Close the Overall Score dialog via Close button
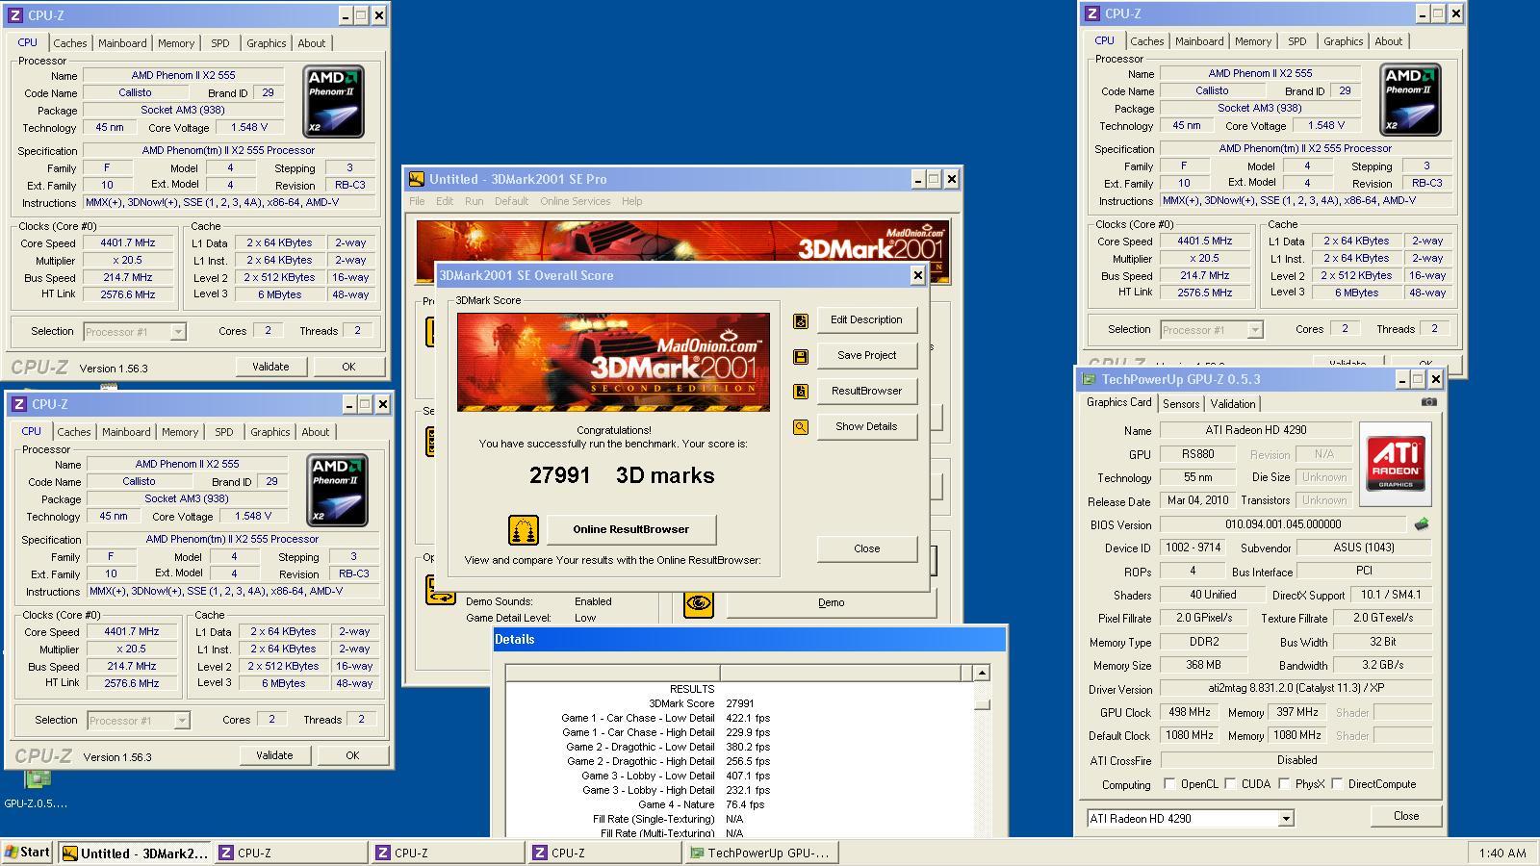 click(x=866, y=548)
